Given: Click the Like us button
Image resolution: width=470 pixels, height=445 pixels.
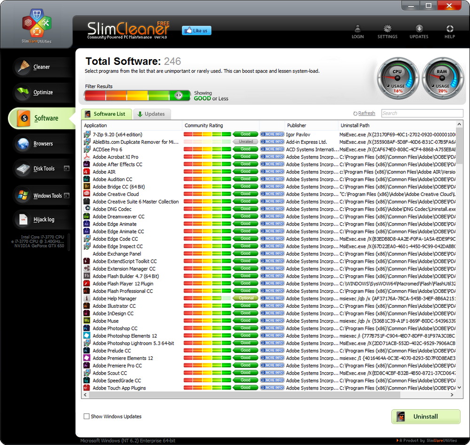Looking at the screenshot, I should (x=196, y=31).
